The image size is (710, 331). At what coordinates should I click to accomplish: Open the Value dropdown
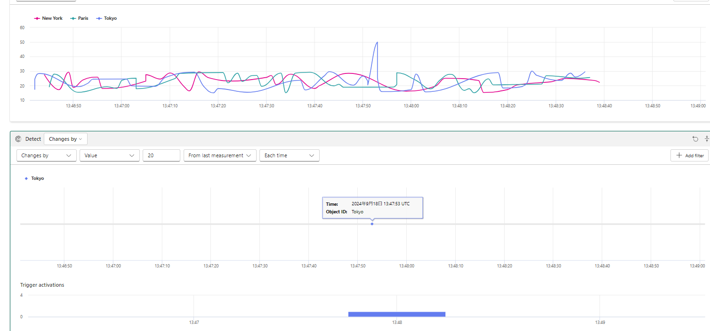point(110,155)
